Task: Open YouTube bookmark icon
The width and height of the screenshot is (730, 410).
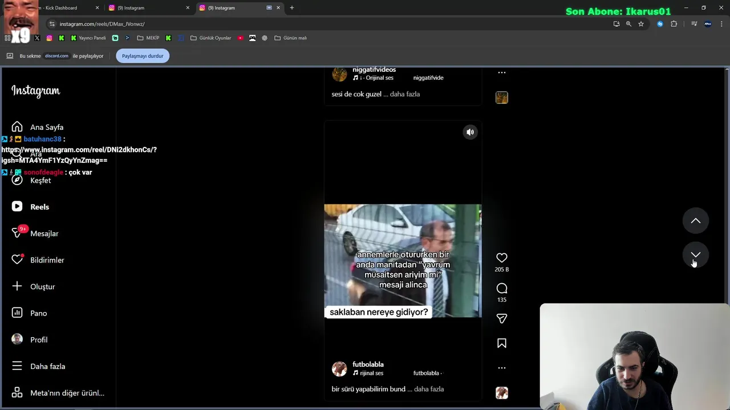Action: point(240,38)
